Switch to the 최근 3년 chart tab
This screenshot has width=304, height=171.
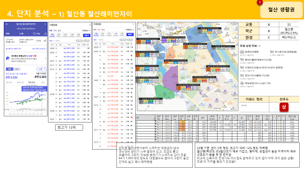point(9,82)
